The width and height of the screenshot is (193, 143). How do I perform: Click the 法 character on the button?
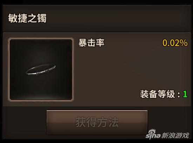[x=113, y=122]
